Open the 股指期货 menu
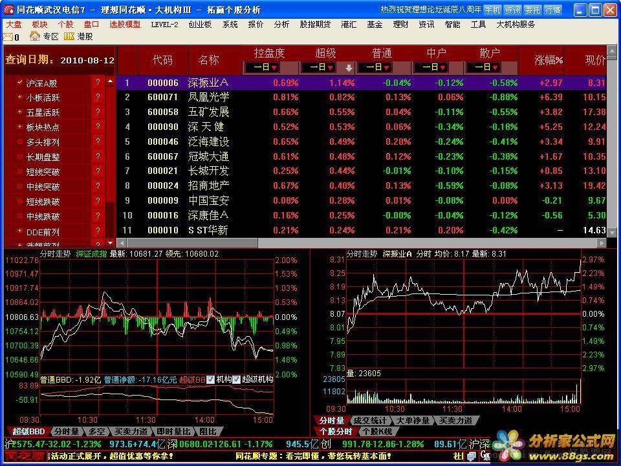 315,25
